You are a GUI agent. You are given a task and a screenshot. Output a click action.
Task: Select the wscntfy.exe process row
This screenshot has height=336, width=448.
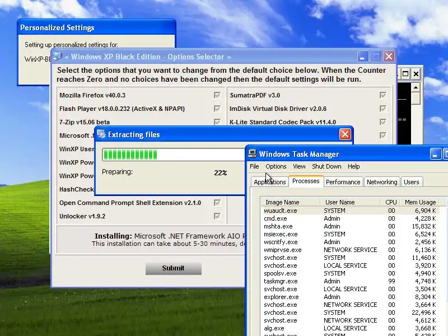click(x=349, y=242)
